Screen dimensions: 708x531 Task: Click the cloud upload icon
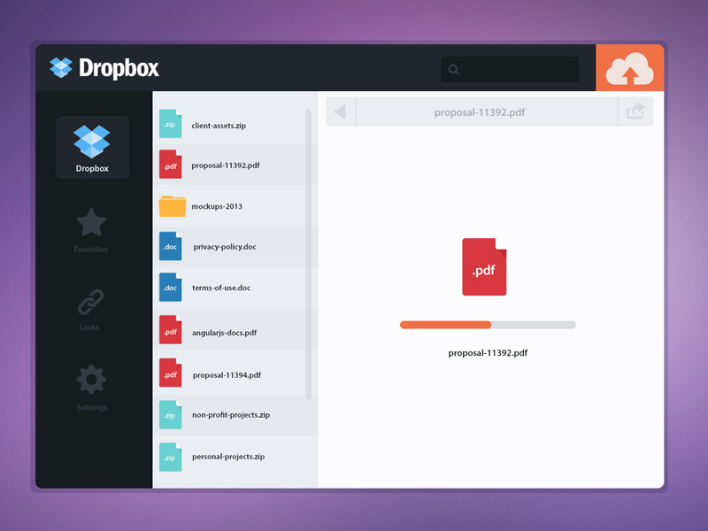click(629, 68)
